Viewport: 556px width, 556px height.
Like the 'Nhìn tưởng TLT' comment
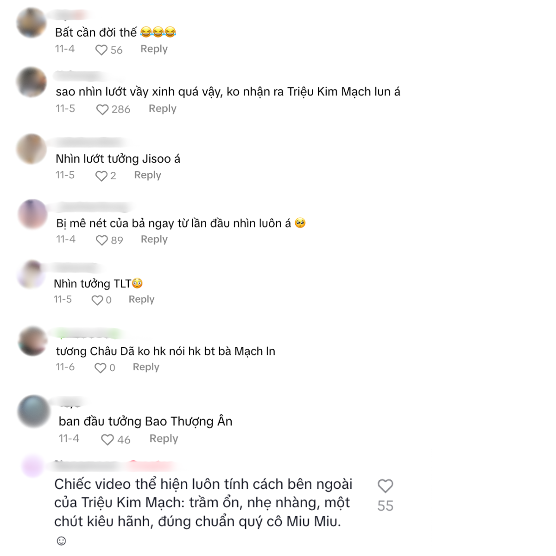click(97, 300)
